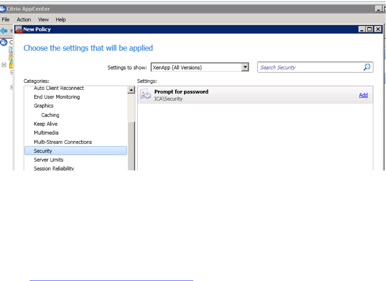Open the View menu
This screenshot has height=281, width=386.
[x=43, y=19]
